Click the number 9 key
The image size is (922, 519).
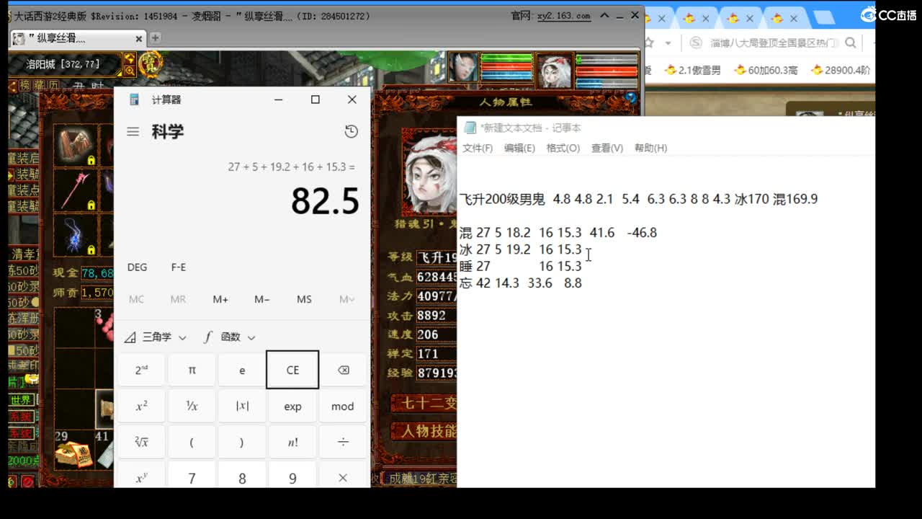[x=292, y=476]
